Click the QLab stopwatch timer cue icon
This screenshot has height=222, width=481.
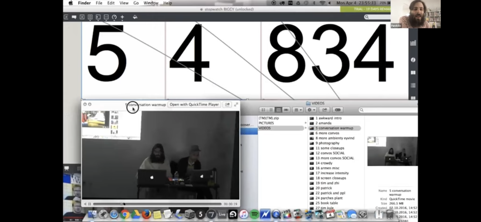(114, 17)
